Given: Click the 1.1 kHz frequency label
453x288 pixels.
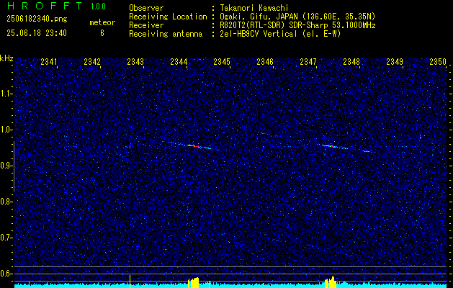Looking at the screenshot, I should (6, 94).
